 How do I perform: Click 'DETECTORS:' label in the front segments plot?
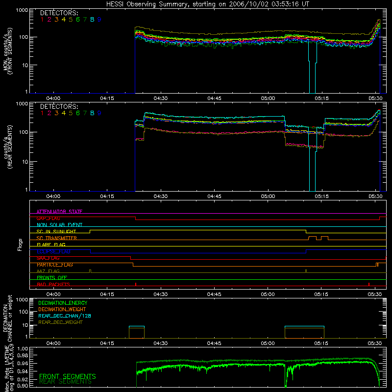[x=59, y=13]
